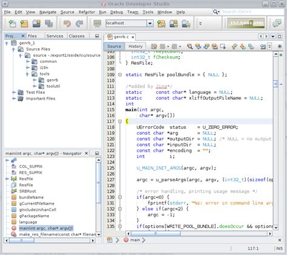This screenshot has width=287, height=255.
Task: Open the Window menu
Action: click(165, 12)
